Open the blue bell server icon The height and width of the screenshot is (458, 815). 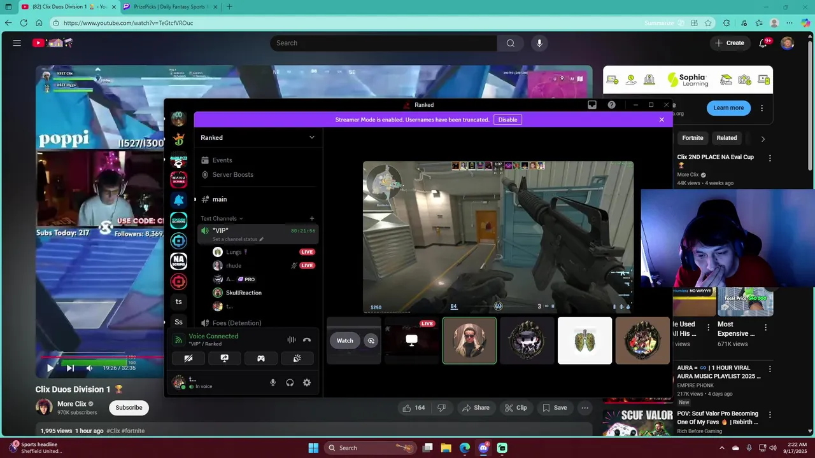179,200
